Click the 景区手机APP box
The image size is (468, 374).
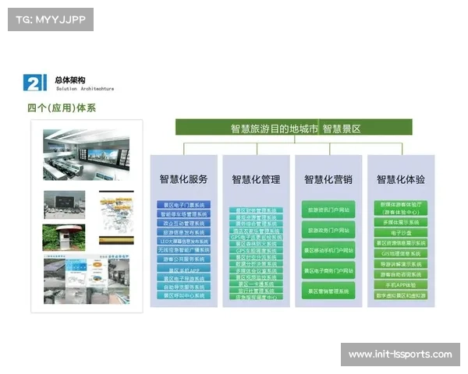(x=184, y=268)
